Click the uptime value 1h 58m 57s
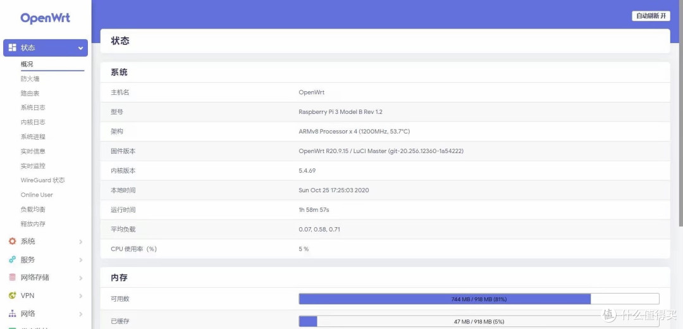The width and height of the screenshot is (683, 329). pos(314,210)
